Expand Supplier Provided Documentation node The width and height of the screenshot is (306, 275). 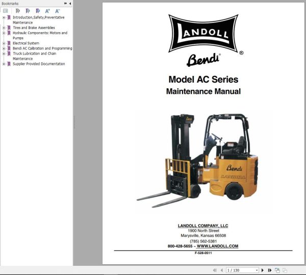click(4, 64)
